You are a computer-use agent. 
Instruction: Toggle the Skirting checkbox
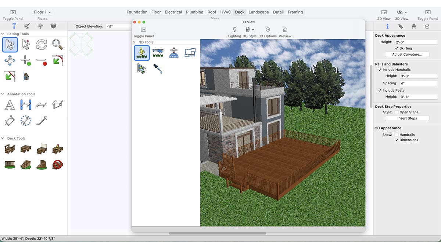point(397,48)
